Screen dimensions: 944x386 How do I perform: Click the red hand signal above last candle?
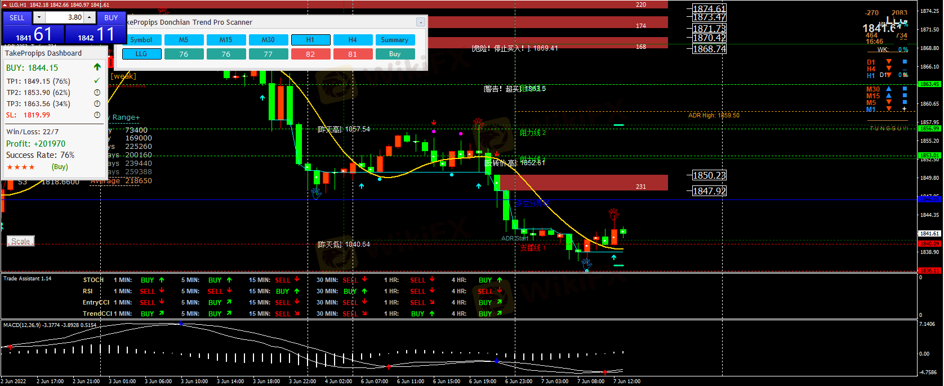click(613, 214)
